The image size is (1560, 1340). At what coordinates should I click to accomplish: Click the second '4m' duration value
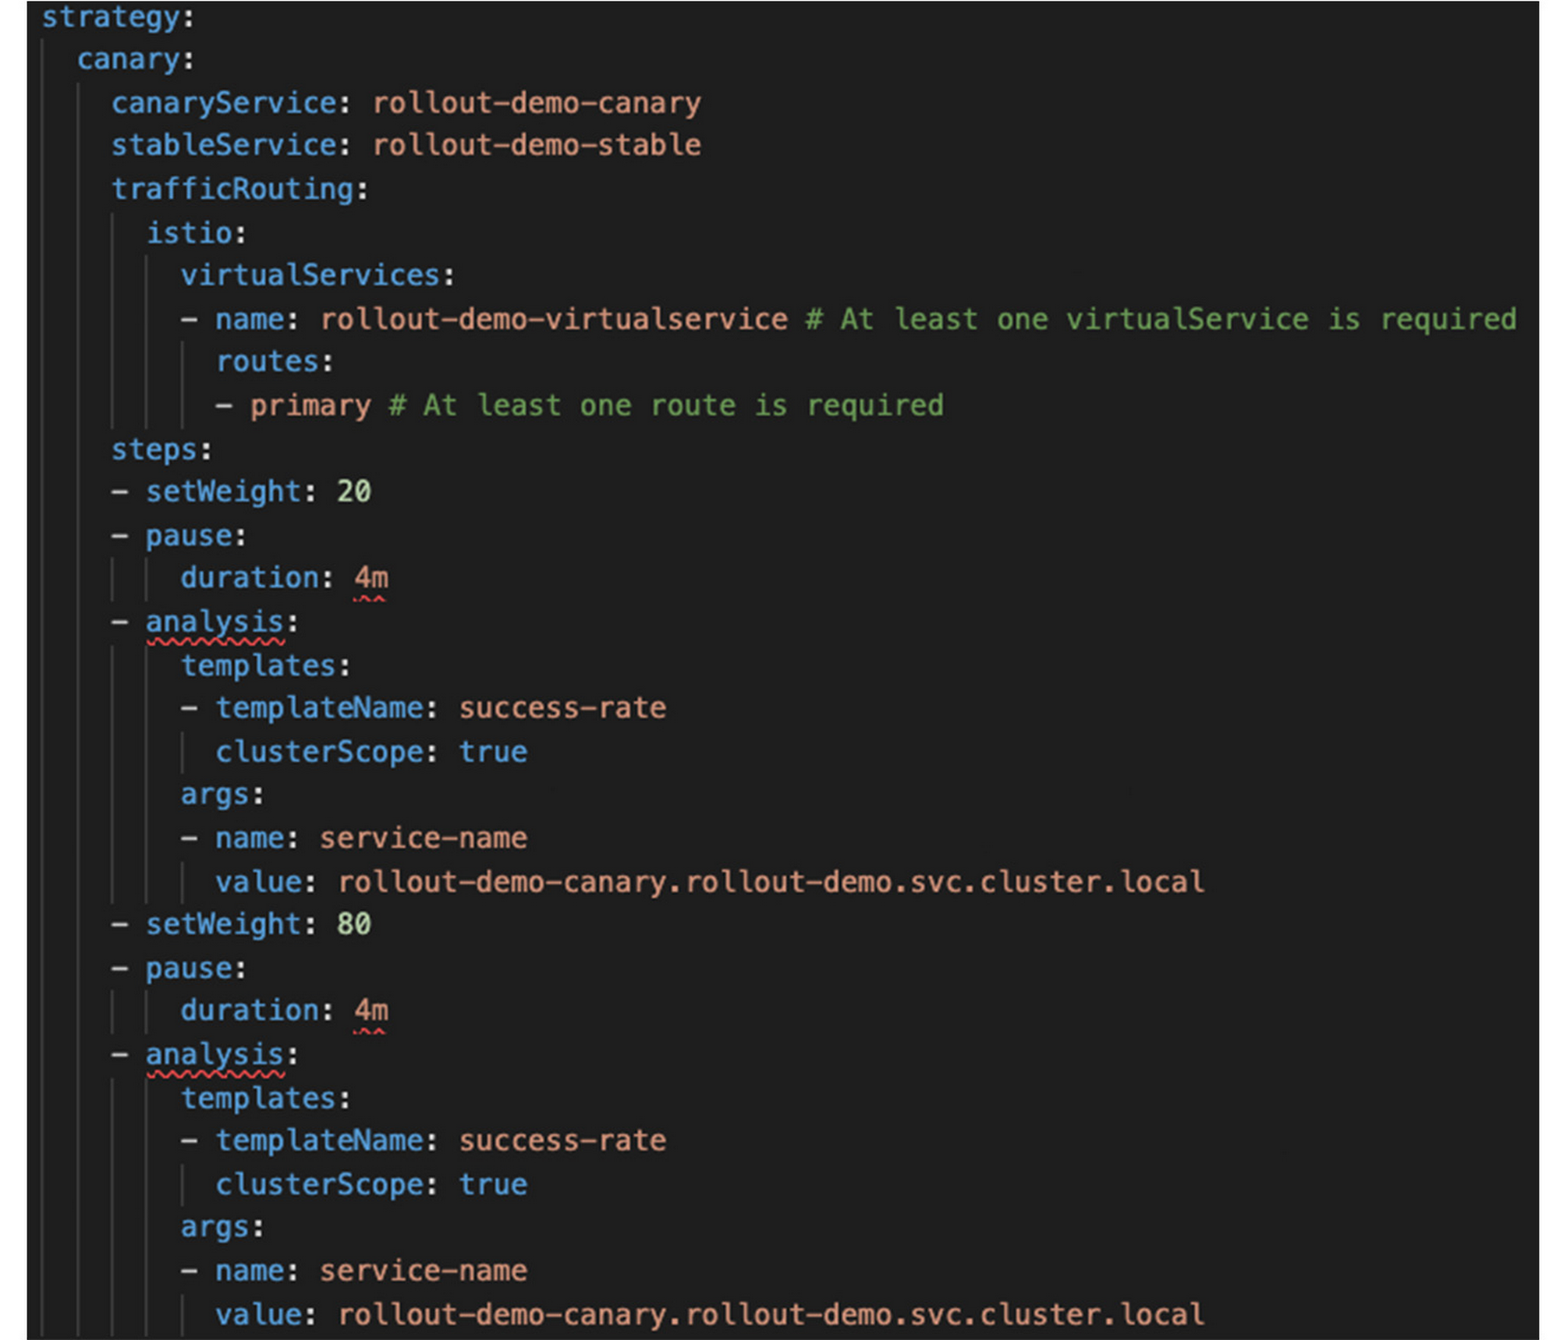point(371,1011)
